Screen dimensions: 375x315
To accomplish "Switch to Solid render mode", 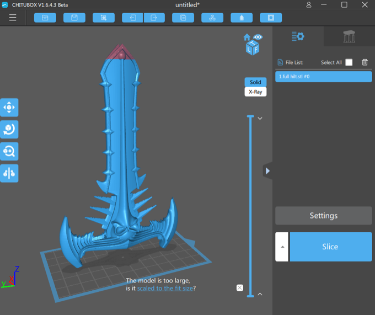I will (255, 82).
